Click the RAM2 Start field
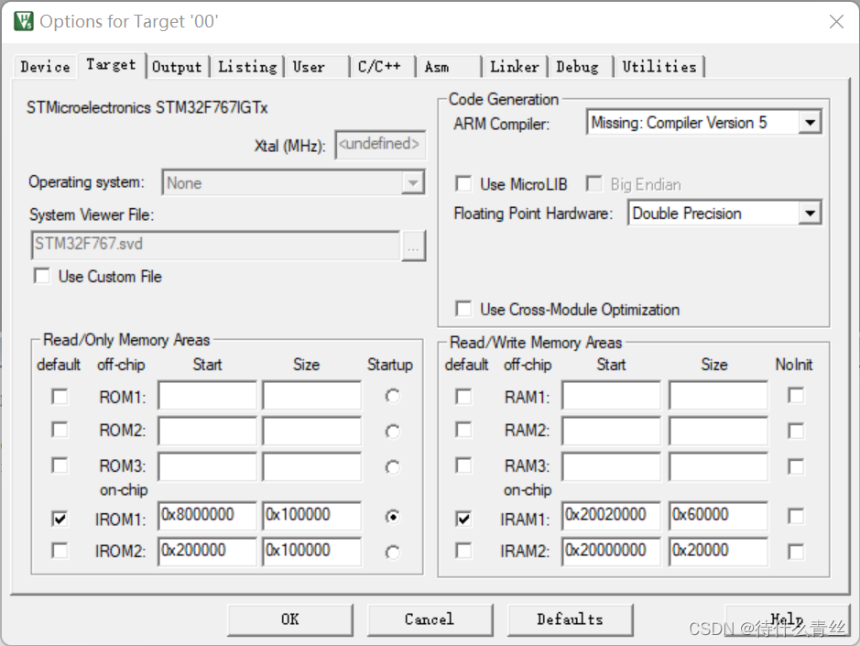This screenshot has width=860, height=646. click(x=612, y=431)
